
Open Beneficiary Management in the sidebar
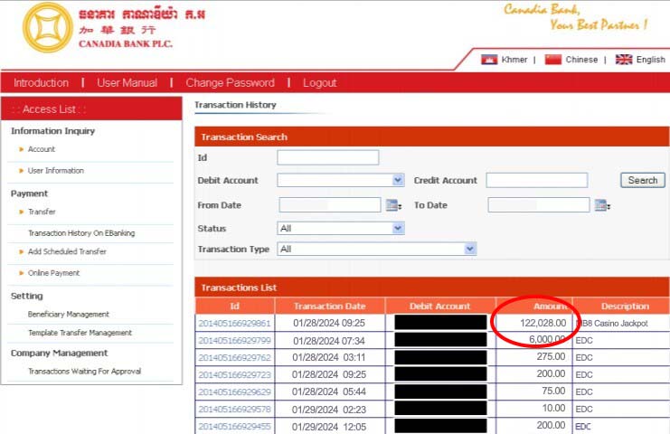(x=69, y=315)
